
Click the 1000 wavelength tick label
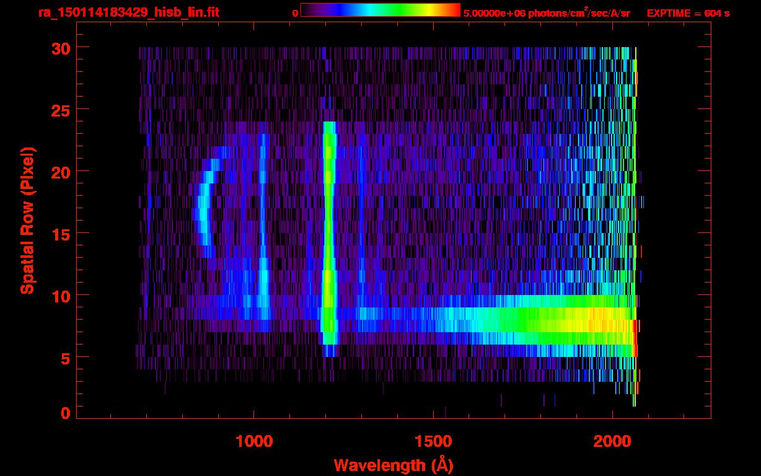click(x=254, y=441)
